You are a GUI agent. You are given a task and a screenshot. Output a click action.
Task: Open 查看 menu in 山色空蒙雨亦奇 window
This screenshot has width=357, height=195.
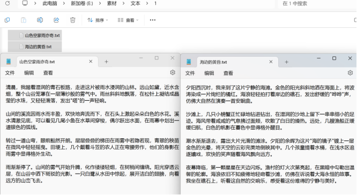click(x=48, y=73)
